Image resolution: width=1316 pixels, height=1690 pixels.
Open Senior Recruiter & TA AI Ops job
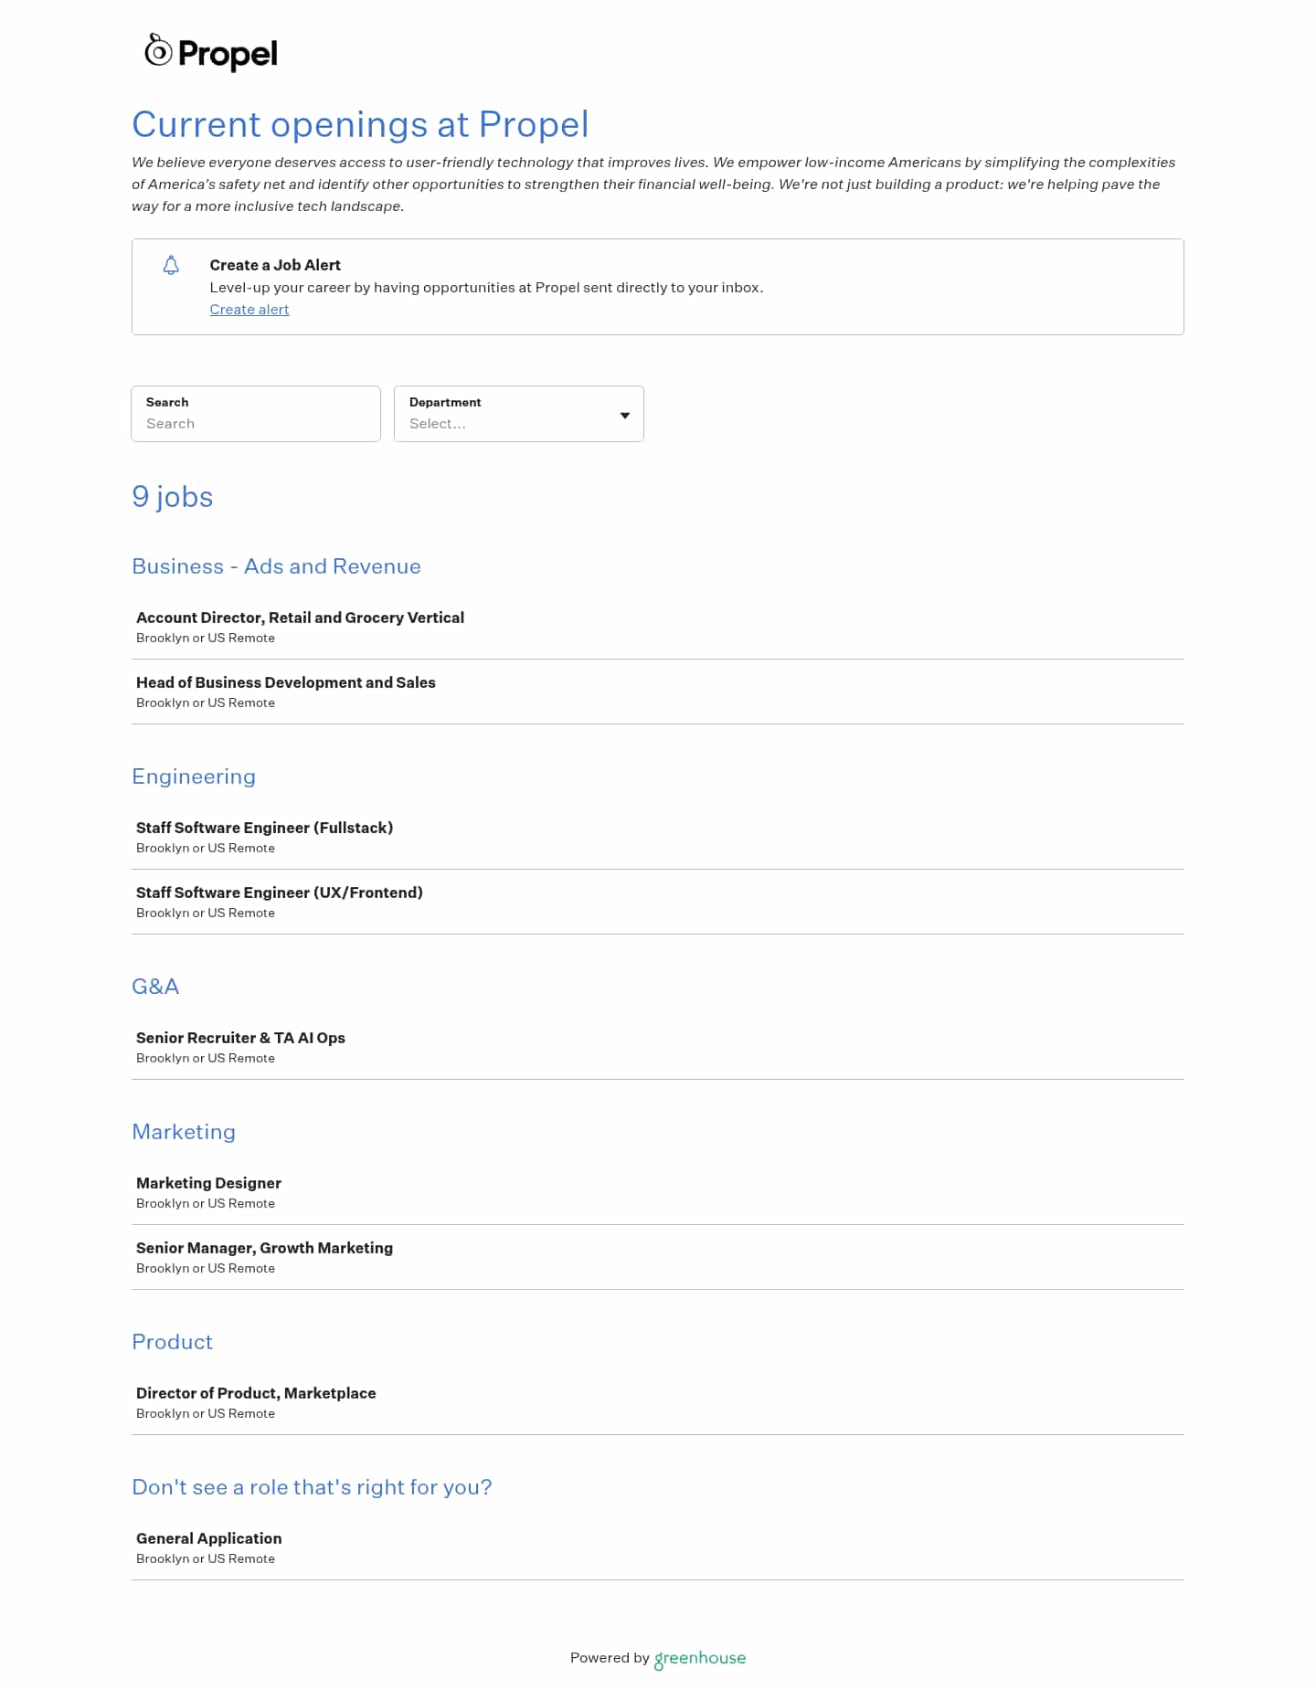tap(240, 1038)
